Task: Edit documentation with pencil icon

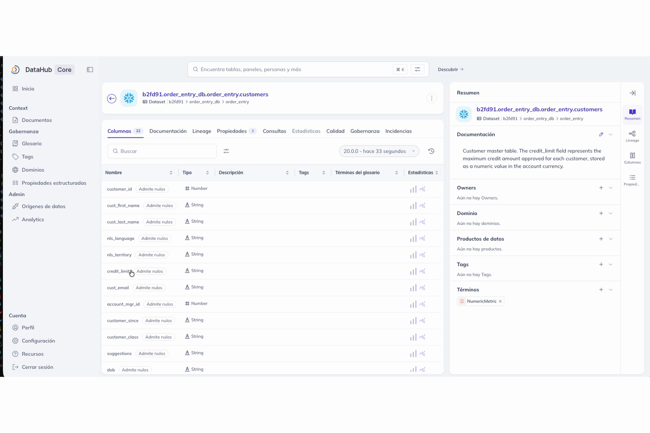Action: click(x=601, y=134)
